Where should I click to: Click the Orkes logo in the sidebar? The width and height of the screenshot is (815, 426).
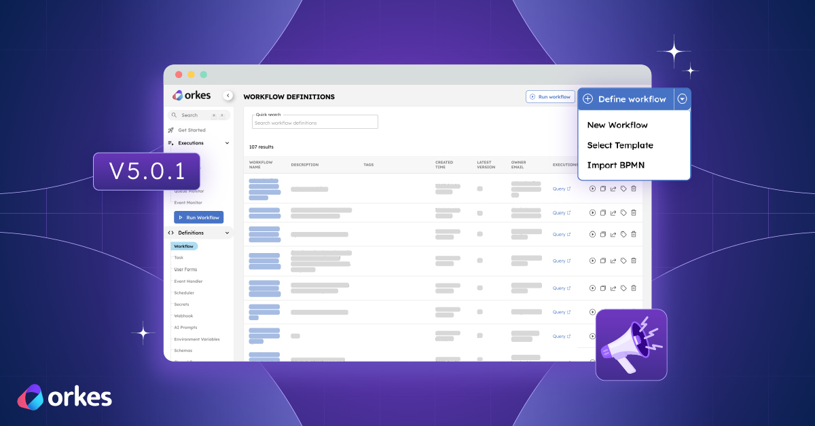[192, 95]
